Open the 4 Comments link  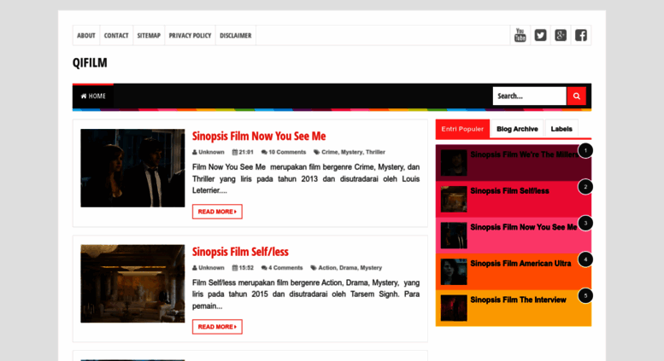285,268
